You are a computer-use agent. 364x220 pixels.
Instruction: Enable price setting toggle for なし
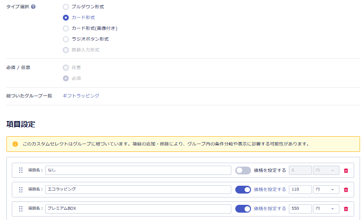tap(243, 171)
